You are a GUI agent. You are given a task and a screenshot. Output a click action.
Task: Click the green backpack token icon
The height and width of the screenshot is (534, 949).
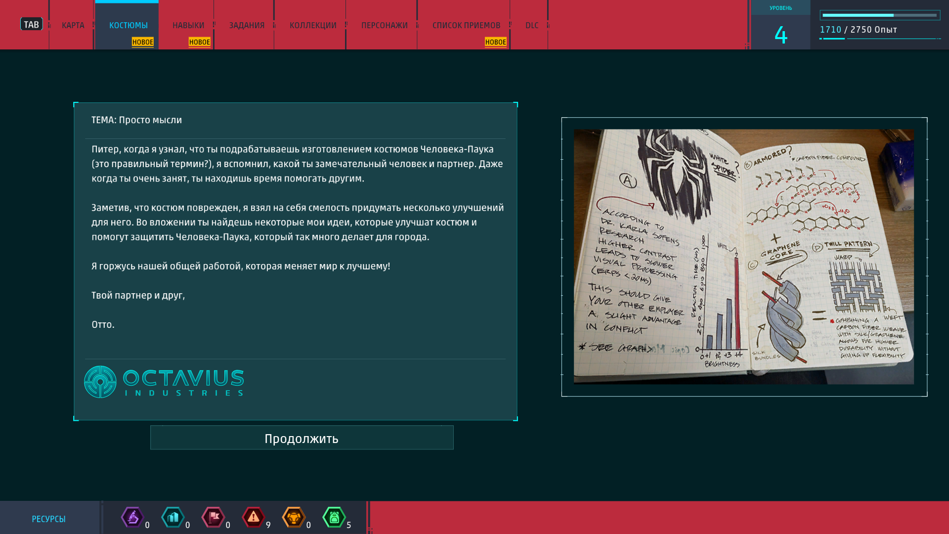pos(334,517)
